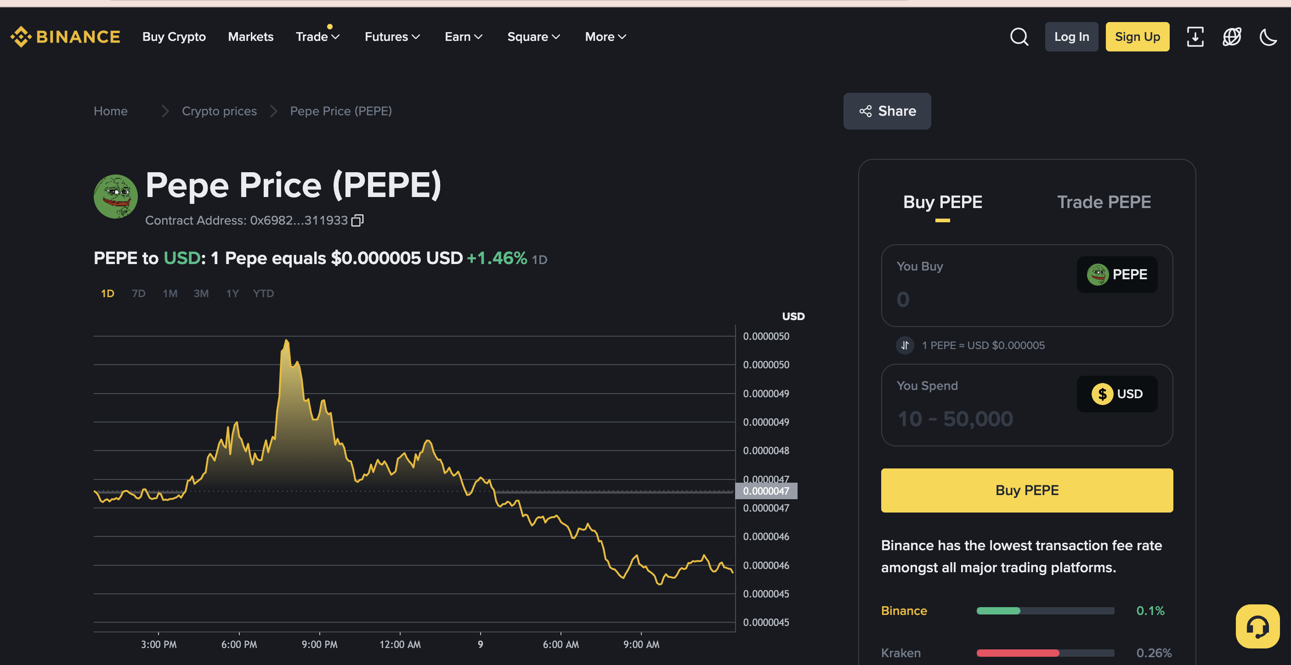
Task: Open customer support headset chat icon
Action: pyautogui.click(x=1257, y=626)
